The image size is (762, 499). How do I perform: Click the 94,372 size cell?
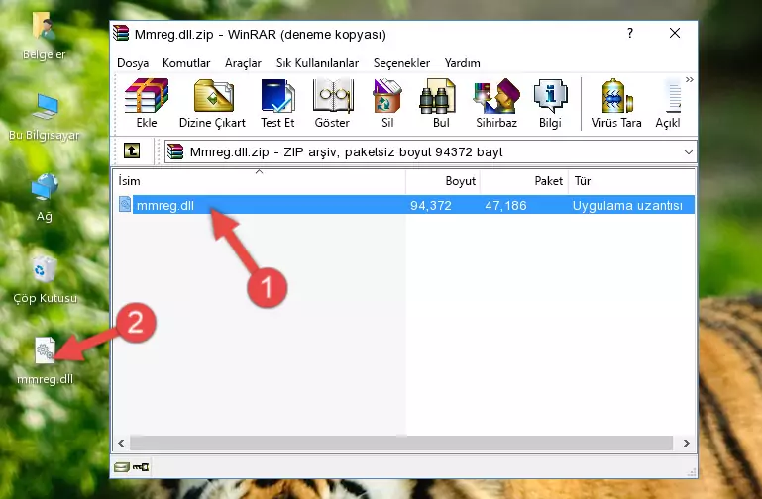[x=431, y=205]
